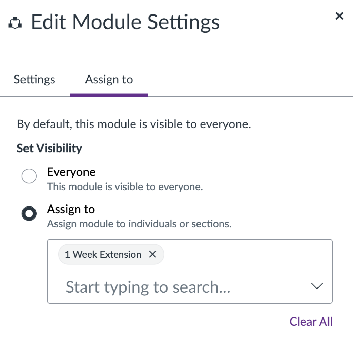Click the Assign to option label text

pyautogui.click(x=71, y=209)
